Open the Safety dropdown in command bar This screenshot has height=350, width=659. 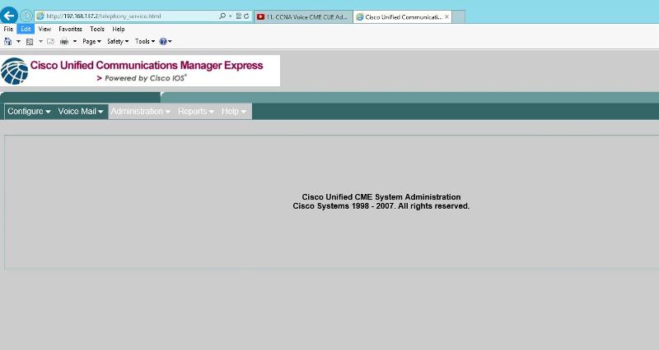118,41
